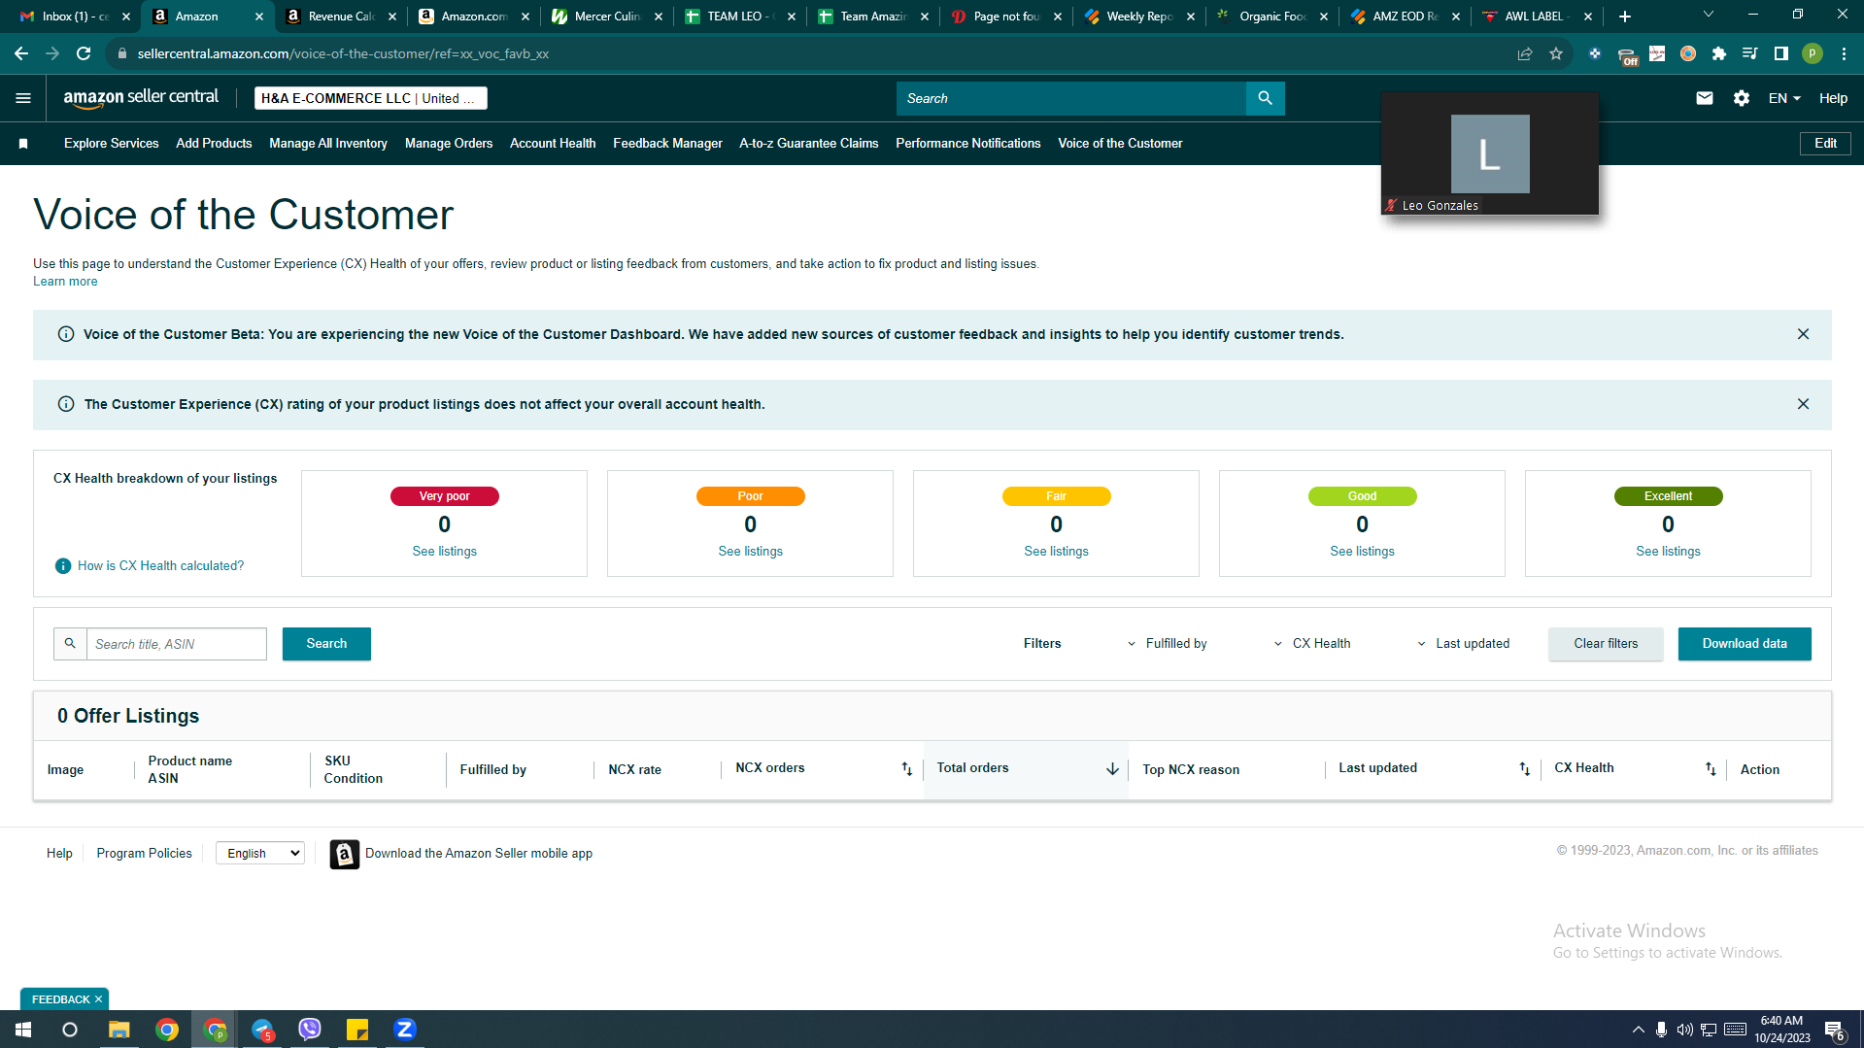Click the Amazon Seller mobile app icon
The width and height of the screenshot is (1864, 1048).
click(344, 854)
